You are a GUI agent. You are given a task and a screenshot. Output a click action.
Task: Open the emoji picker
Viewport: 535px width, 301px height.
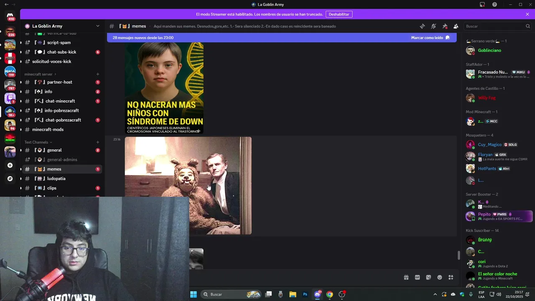[x=440, y=277]
